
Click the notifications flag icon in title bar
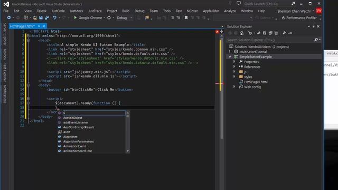click(x=230, y=3)
